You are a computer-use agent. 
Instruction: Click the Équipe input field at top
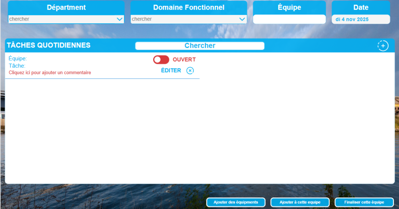[x=289, y=19]
